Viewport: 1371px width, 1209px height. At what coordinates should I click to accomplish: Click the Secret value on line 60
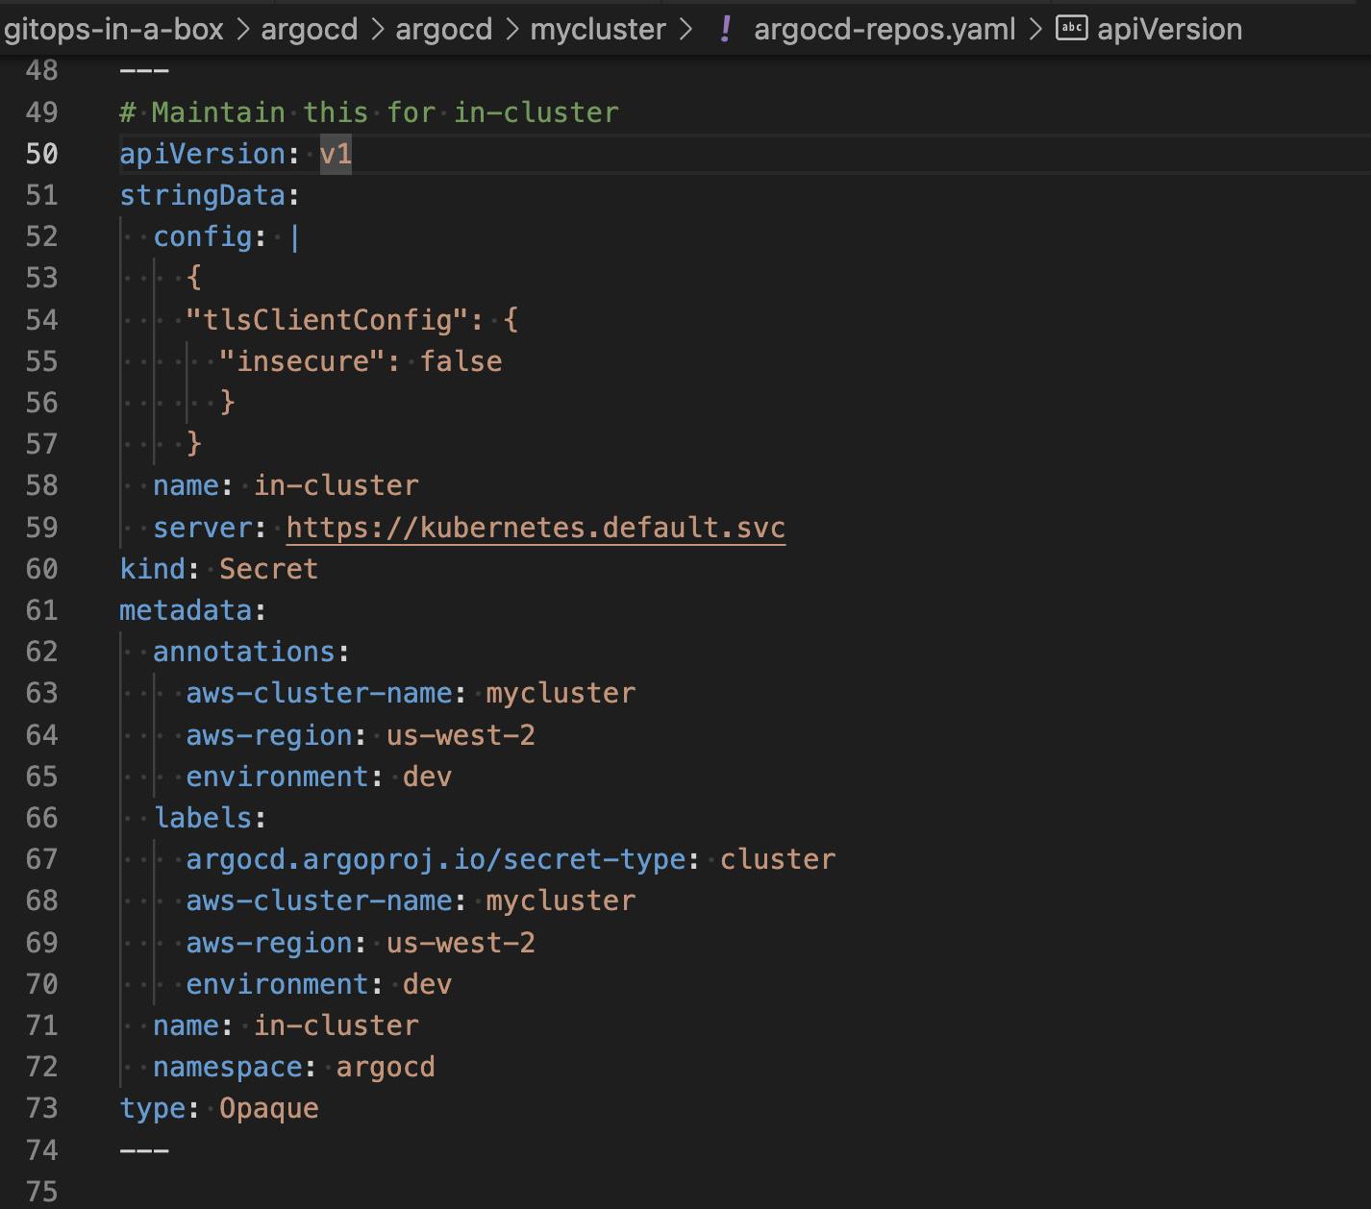pos(268,569)
